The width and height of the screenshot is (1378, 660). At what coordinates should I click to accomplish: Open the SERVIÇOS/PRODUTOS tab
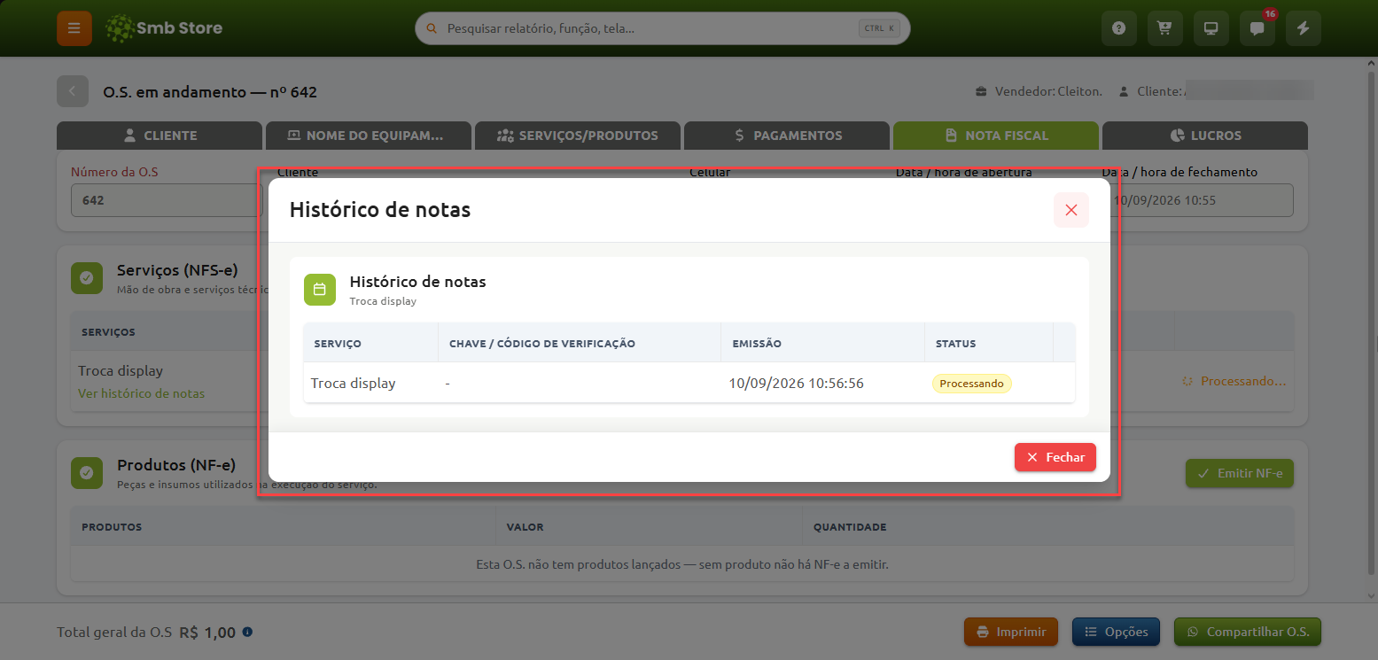coord(578,136)
